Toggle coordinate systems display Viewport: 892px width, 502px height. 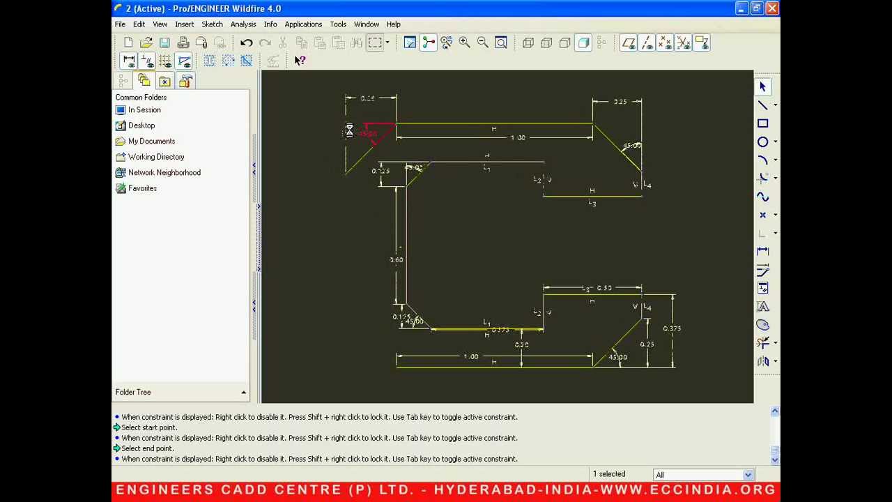pos(683,43)
